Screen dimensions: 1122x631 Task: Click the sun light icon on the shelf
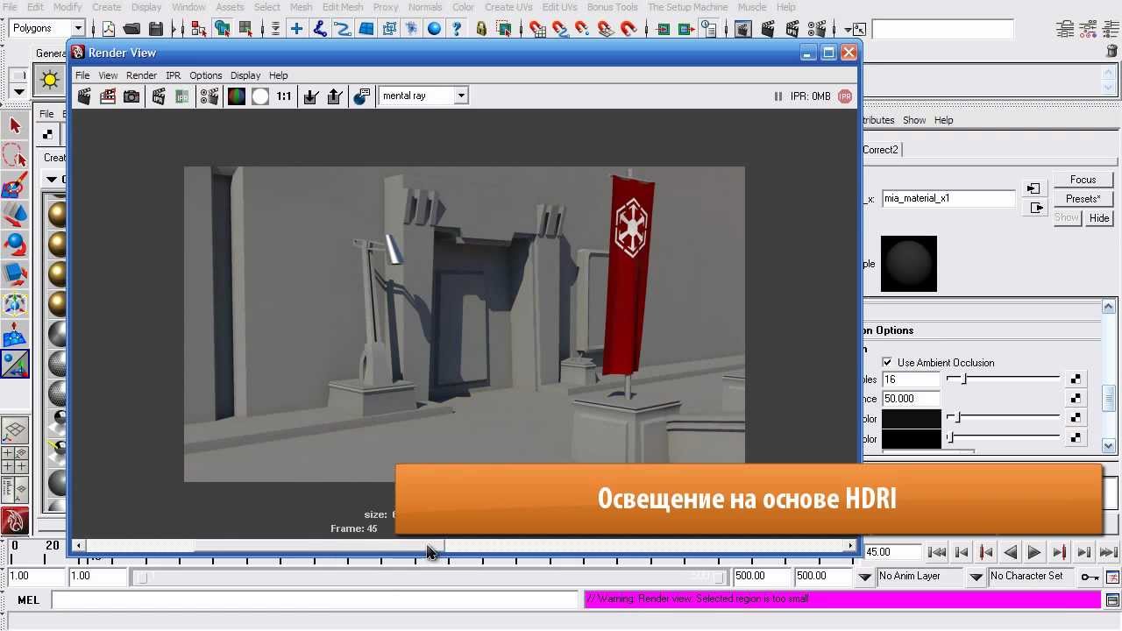50,80
